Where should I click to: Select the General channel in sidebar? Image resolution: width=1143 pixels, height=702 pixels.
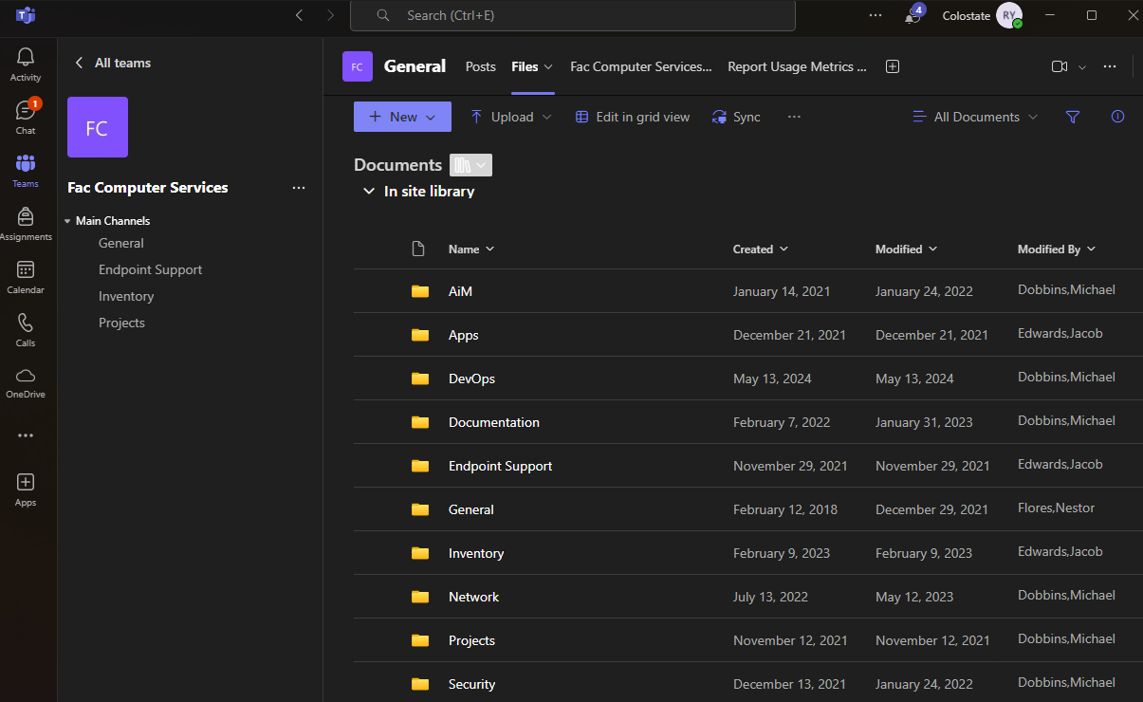pyautogui.click(x=121, y=243)
